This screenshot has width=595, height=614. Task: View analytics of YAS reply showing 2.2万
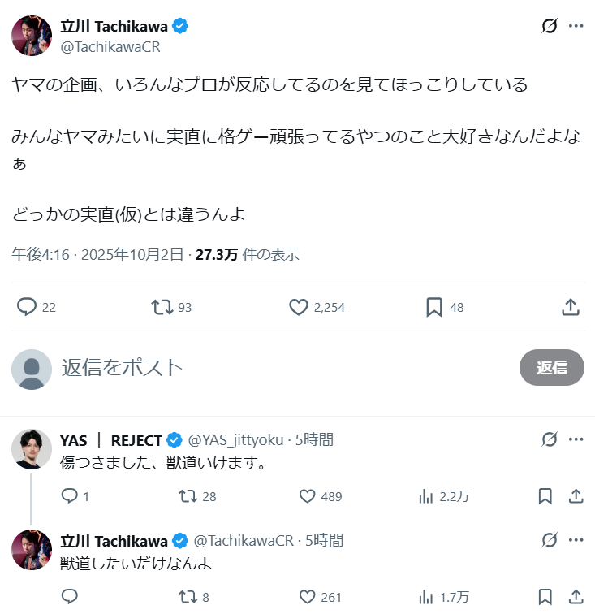pos(426,496)
